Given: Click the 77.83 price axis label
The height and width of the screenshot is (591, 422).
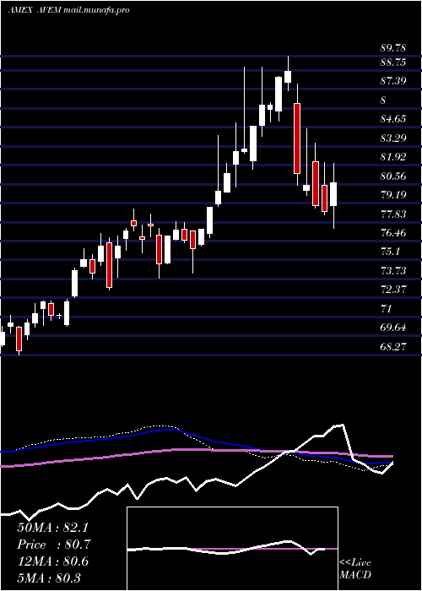Looking at the screenshot, I should click(393, 214).
